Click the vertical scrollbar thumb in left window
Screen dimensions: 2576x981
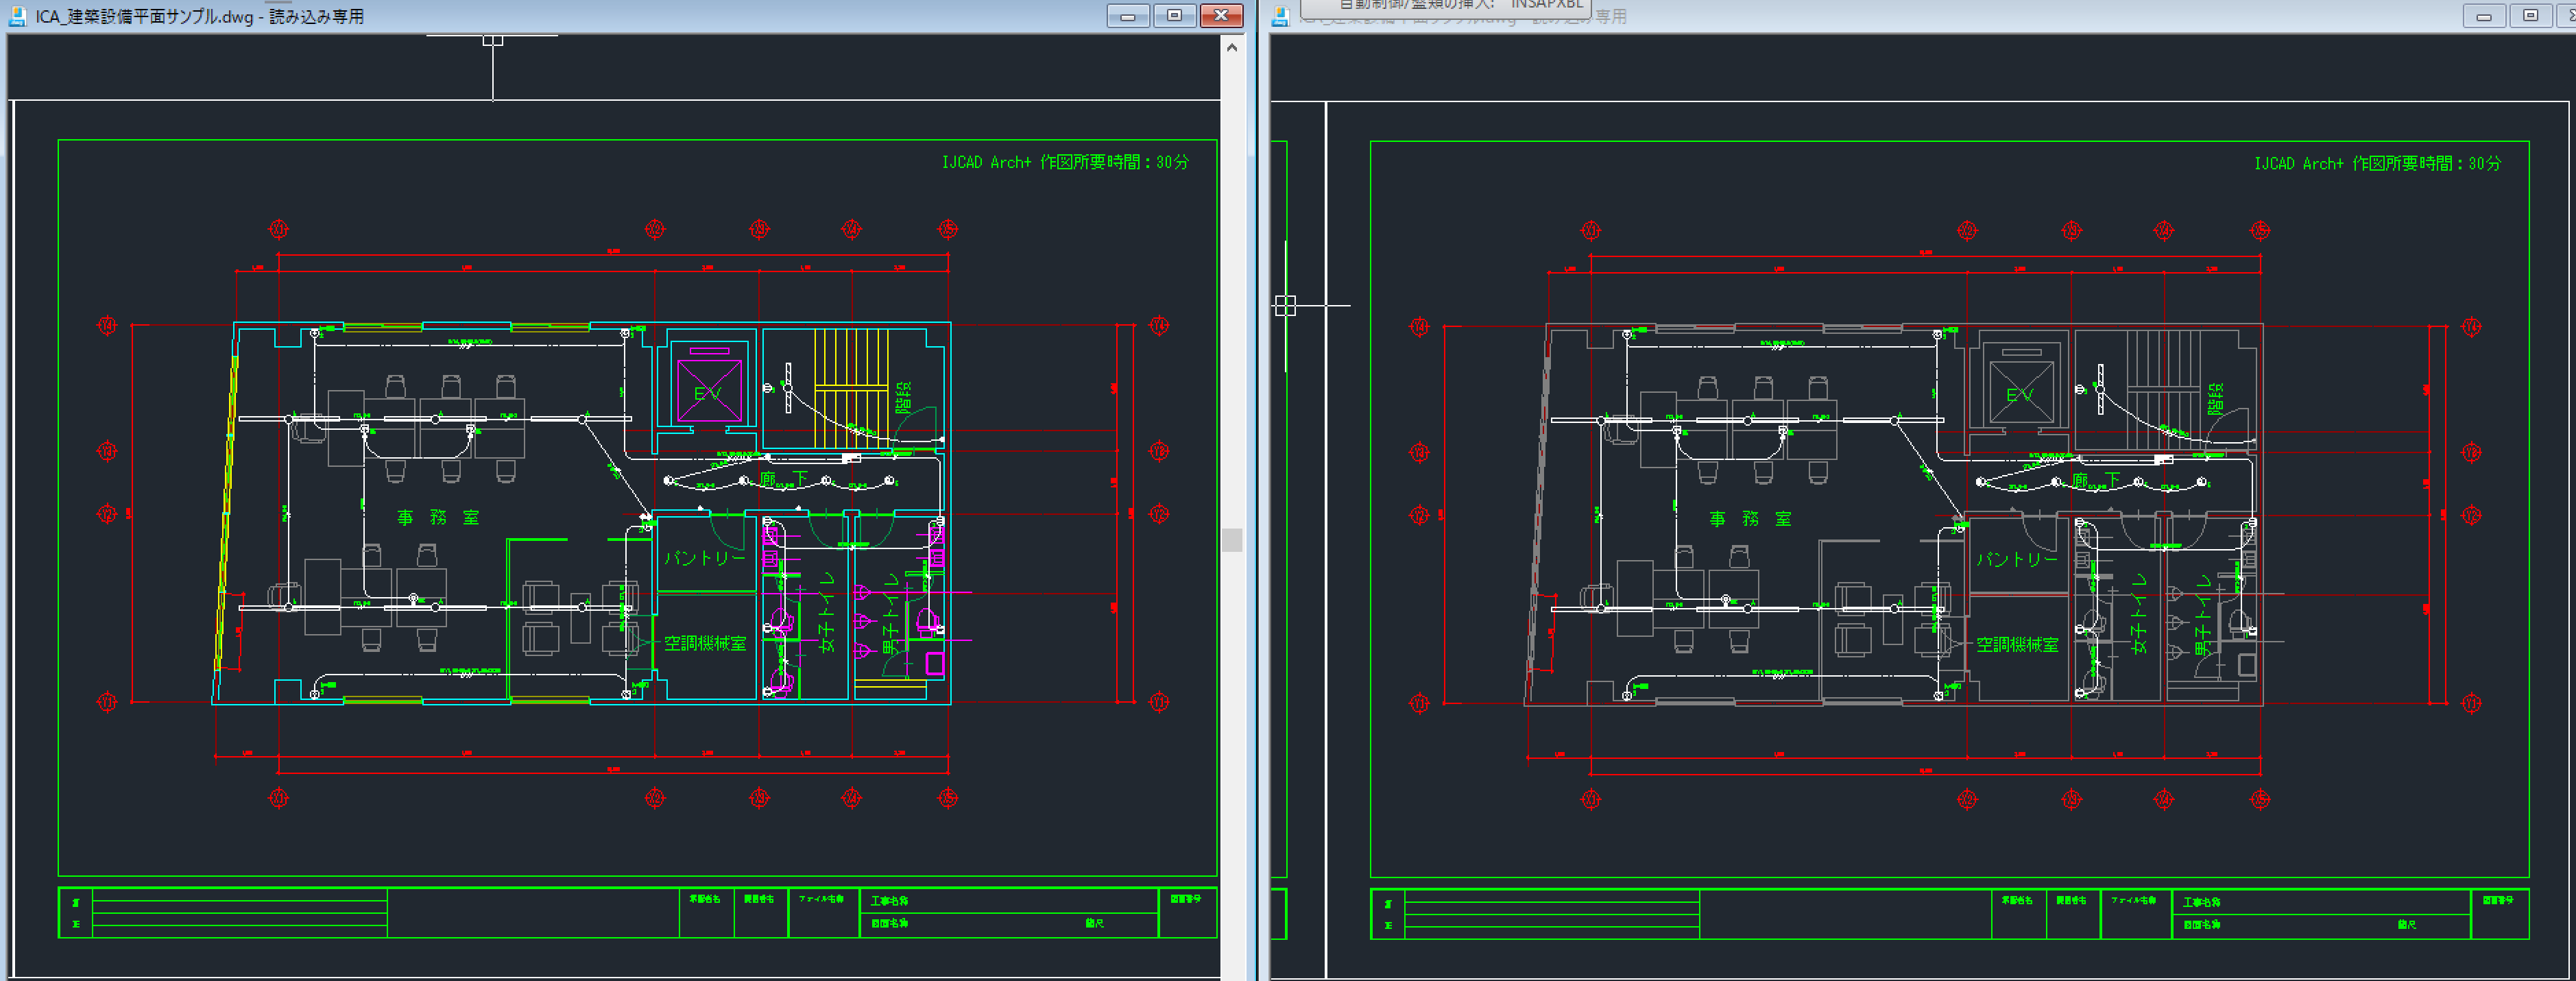(1232, 540)
